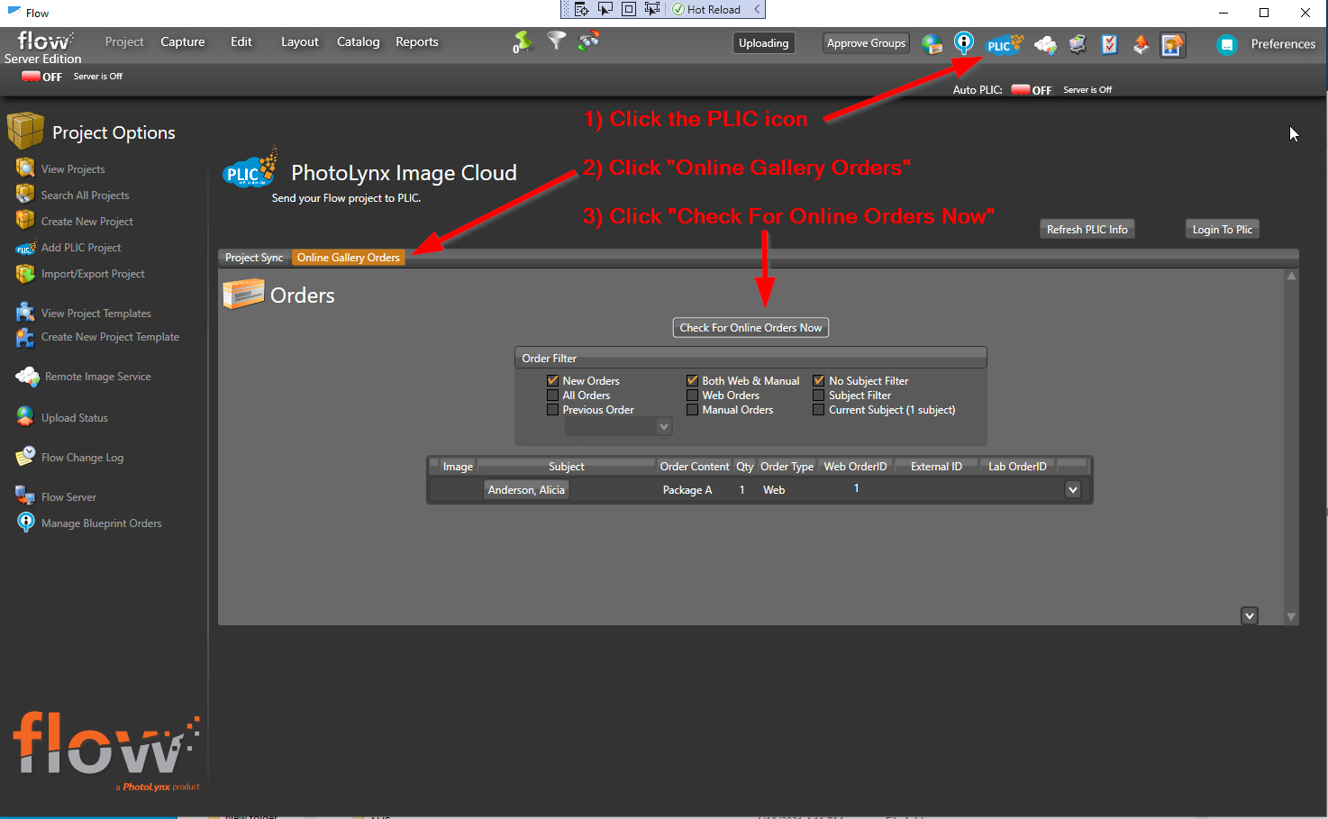Click the Import/Export Project sidebar icon
Image resolution: width=1328 pixels, height=819 pixels.
pyautogui.click(x=25, y=273)
